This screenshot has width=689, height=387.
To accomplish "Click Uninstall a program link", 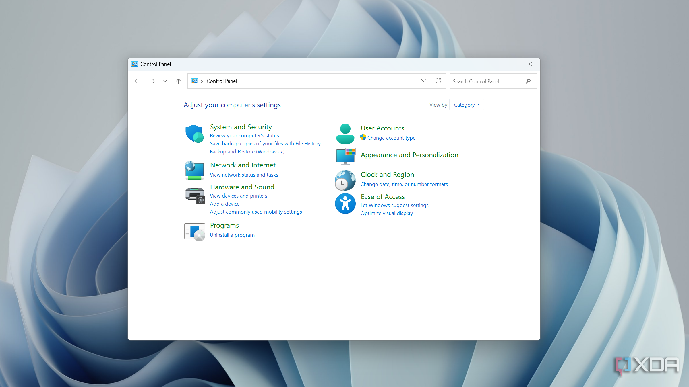I will (x=232, y=235).
